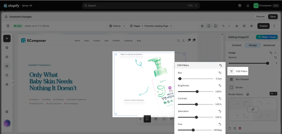The image size is (282, 134).
Task: Switch to the Design tab
Action: (x=253, y=45)
